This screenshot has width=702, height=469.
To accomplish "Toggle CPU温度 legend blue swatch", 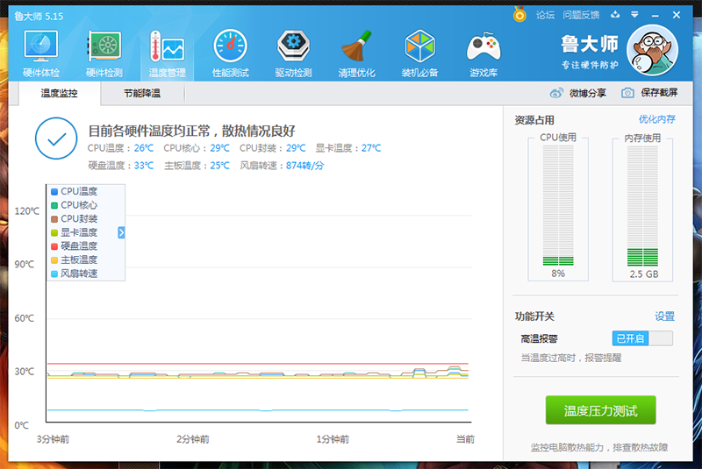I will [x=54, y=192].
